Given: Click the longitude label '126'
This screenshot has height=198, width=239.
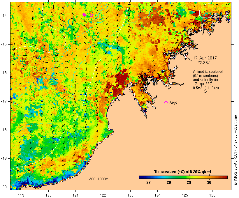Looking at the screenshot, I should tap(212, 195).
